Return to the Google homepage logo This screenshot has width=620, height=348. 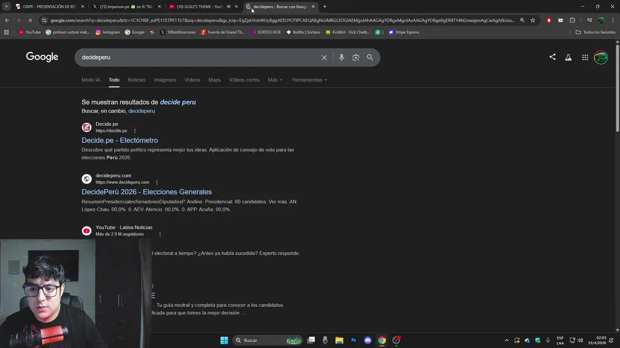pos(42,57)
